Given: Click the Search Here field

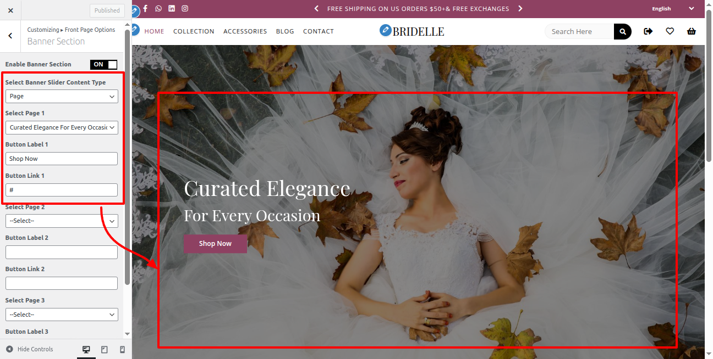Looking at the screenshot, I should click(580, 31).
